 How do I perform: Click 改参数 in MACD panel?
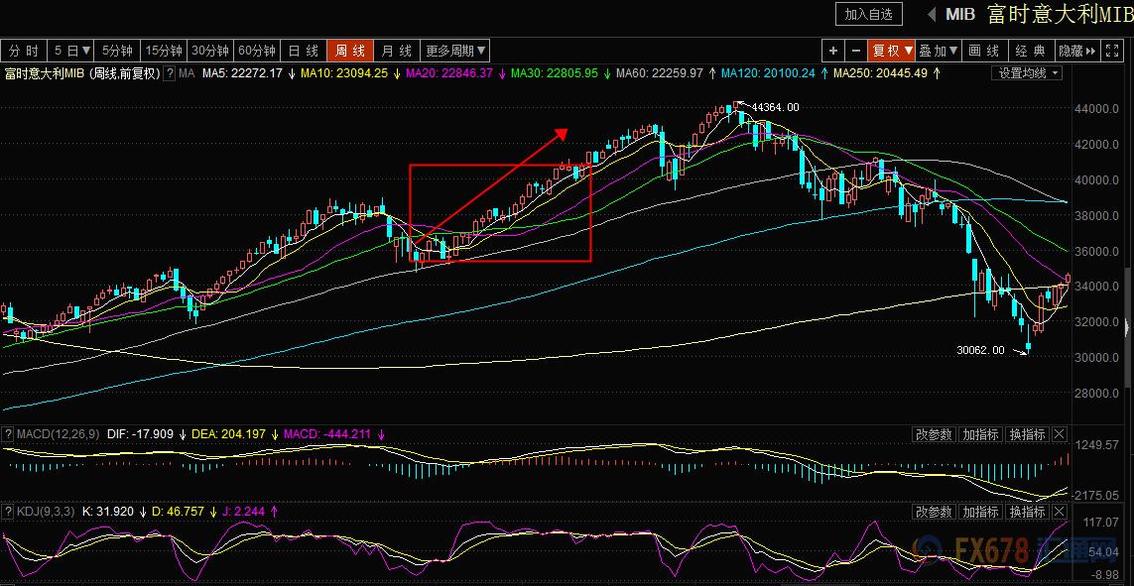[935, 434]
